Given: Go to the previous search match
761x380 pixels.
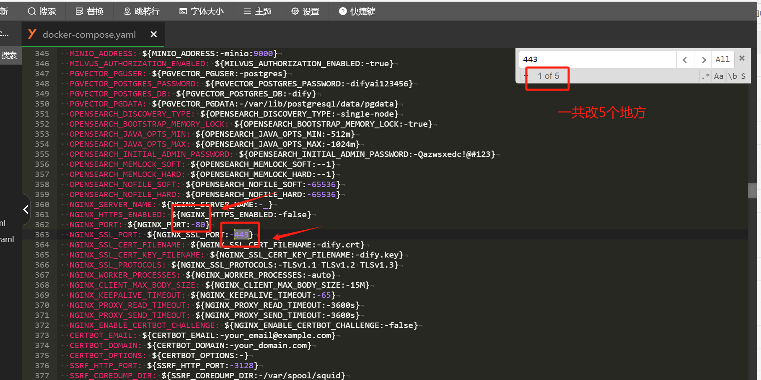Looking at the screenshot, I should pyautogui.click(x=685, y=60).
